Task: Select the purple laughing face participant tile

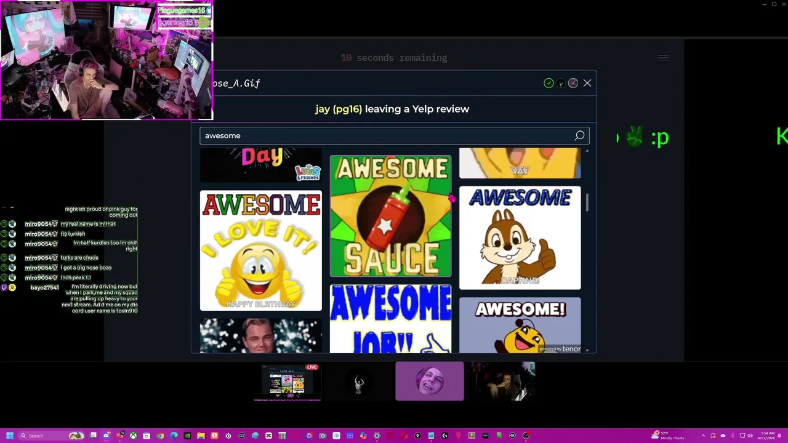Action: pyautogui.click(x=430, y=381)
